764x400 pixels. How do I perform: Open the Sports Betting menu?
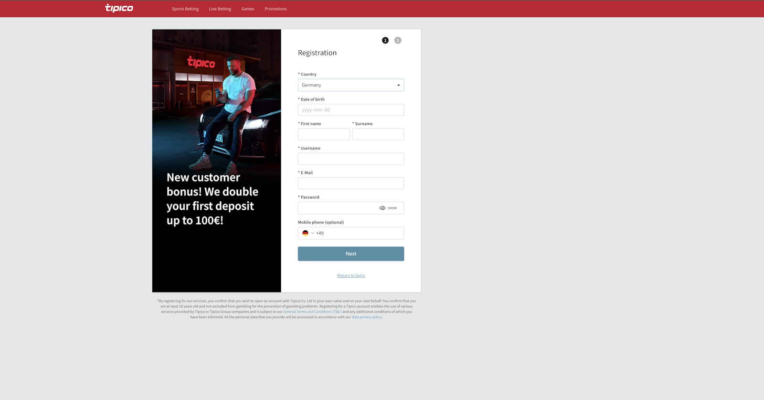[185, 9]
